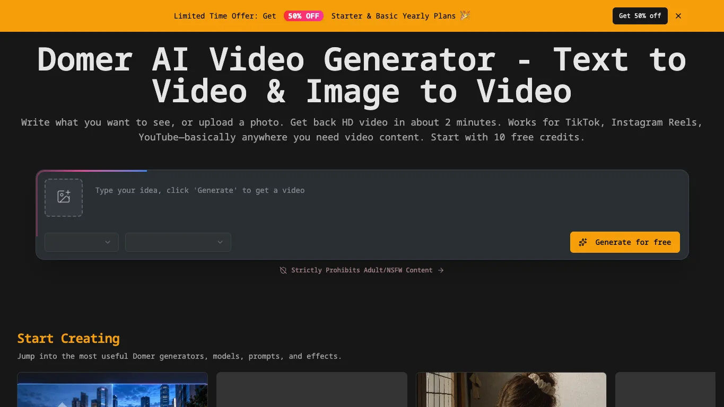The image size is (724, 407).
Task: Open Strictly Prohibits Adult/NSFW Content link
Action: tap(362, 270)
